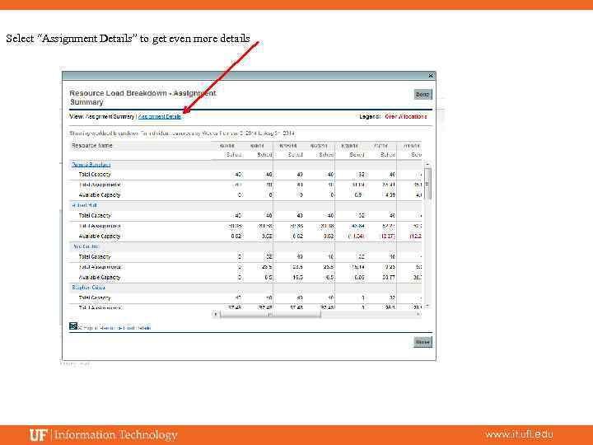Open the Export to Excel text link
Viewport: 593px width, 445px height.
(x=114, y=328)
